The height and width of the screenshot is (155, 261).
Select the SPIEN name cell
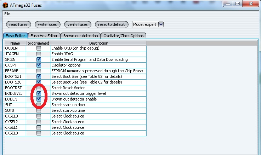point(15,59)
